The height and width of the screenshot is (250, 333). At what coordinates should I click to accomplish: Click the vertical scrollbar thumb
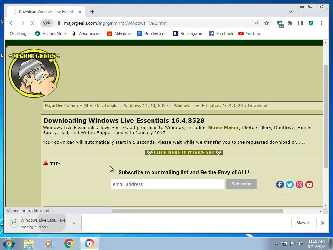(326, 117)
